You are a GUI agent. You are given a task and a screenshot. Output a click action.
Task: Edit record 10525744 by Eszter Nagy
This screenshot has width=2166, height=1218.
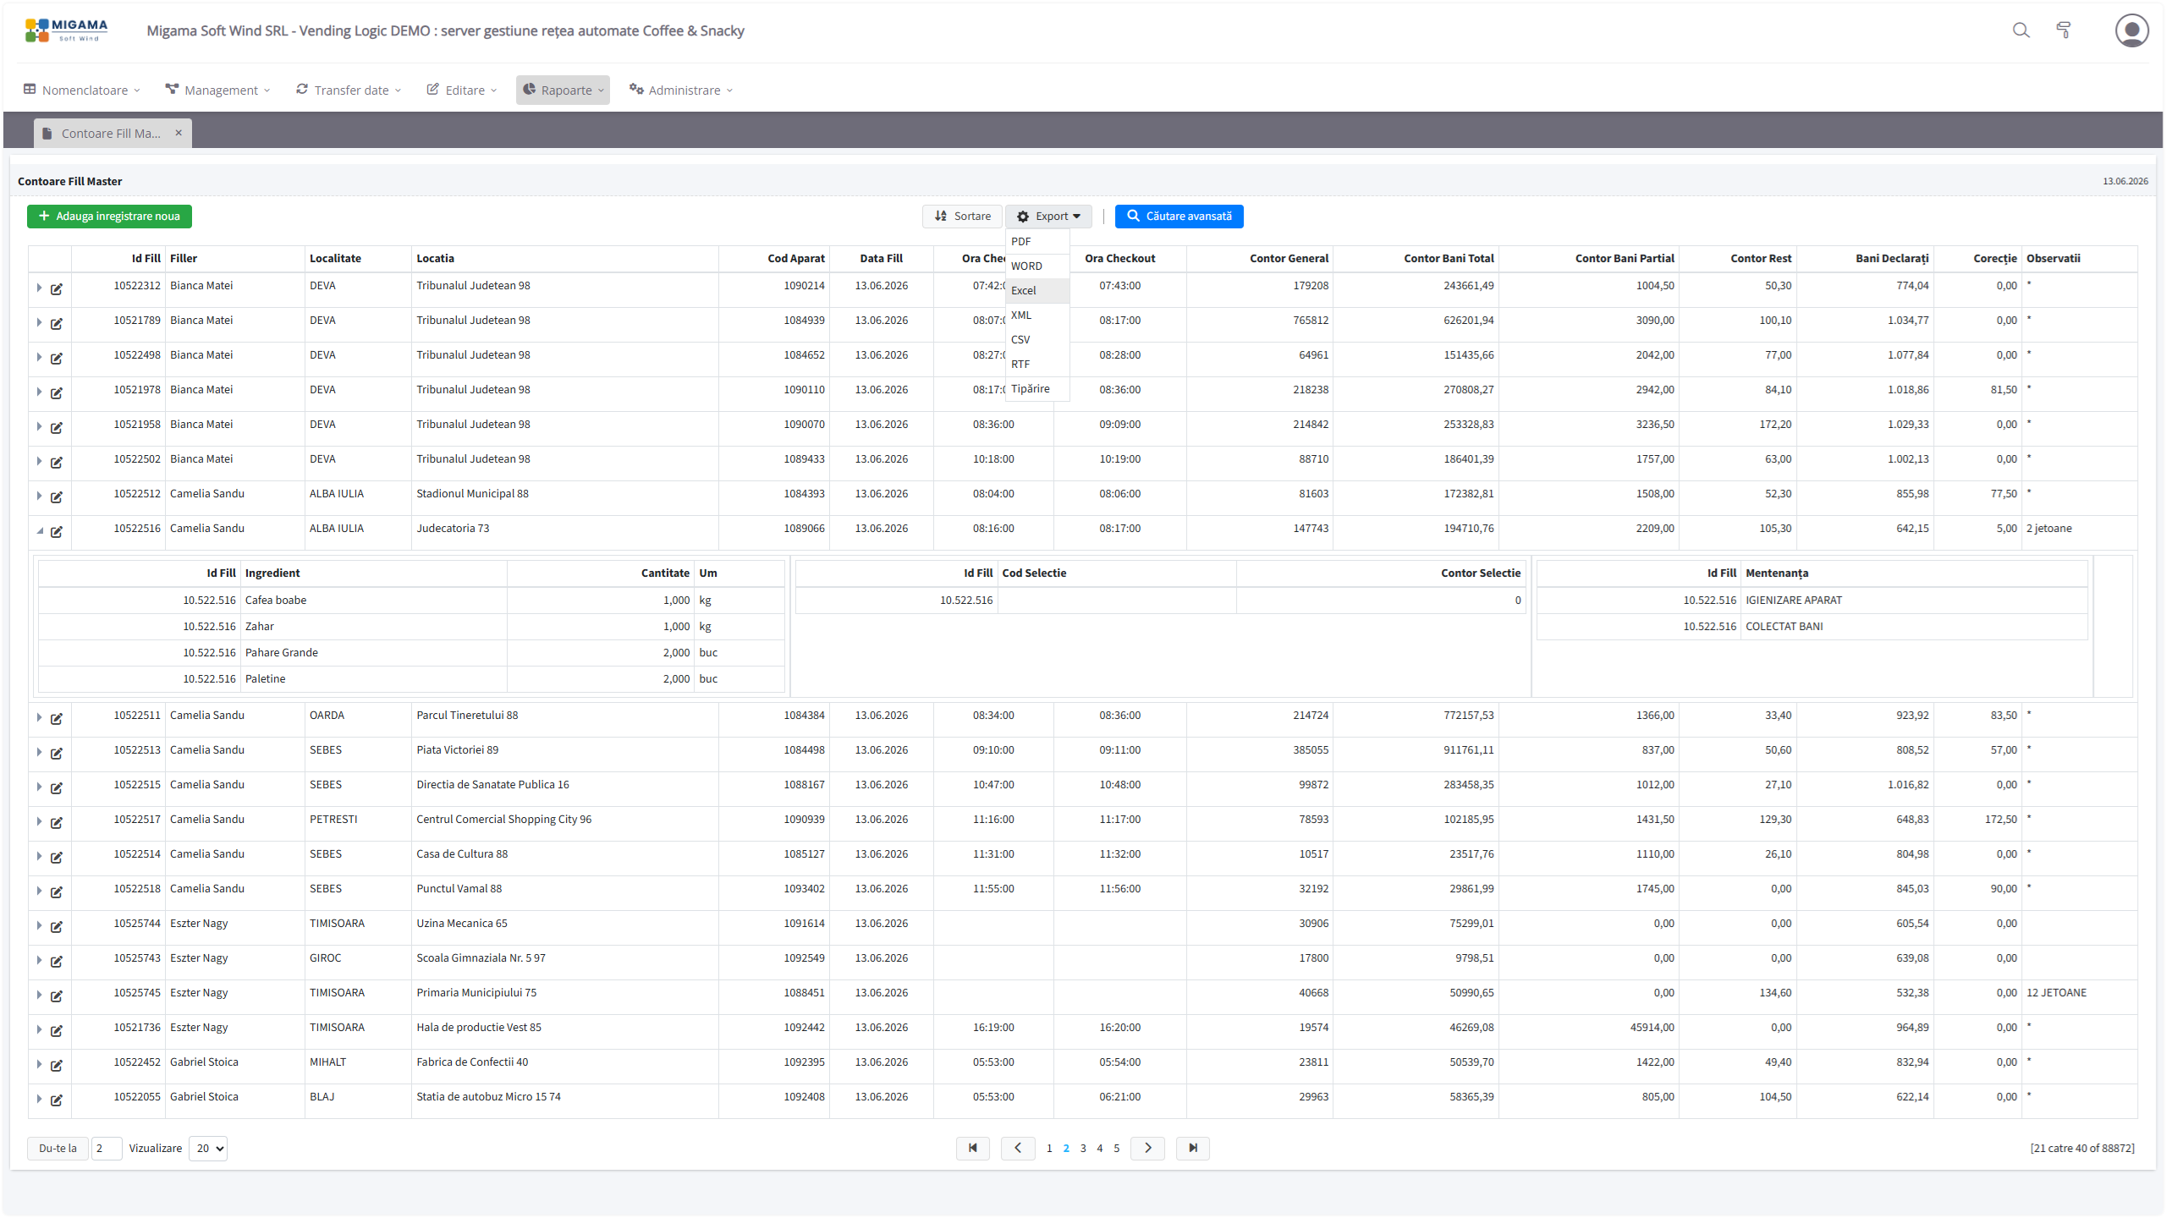click(x=57, y=927)
